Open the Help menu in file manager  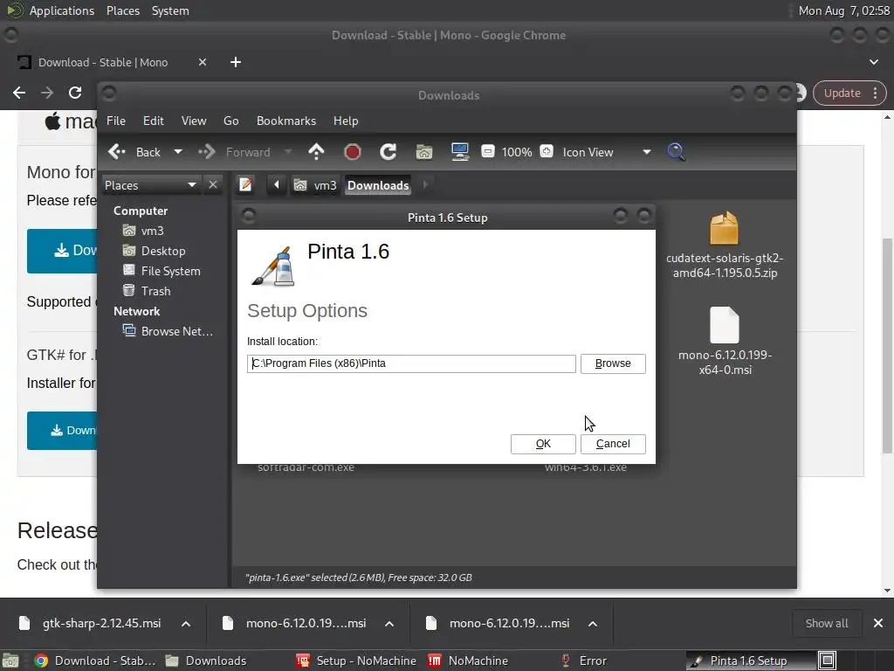pos(346,121)
